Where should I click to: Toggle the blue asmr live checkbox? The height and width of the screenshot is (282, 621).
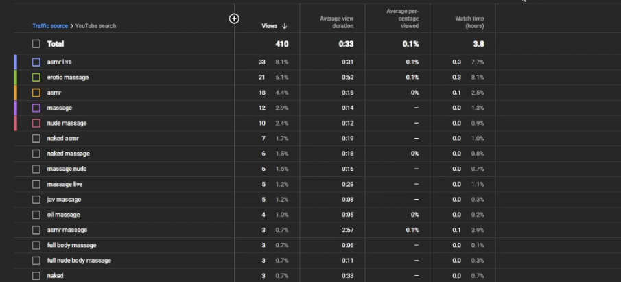click(36, 62)
